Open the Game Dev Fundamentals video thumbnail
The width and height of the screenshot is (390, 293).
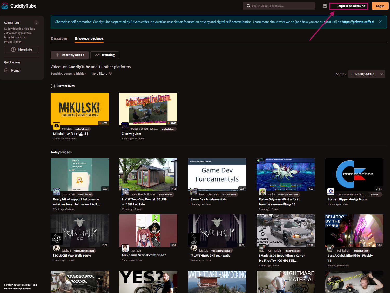pos(217,174)
